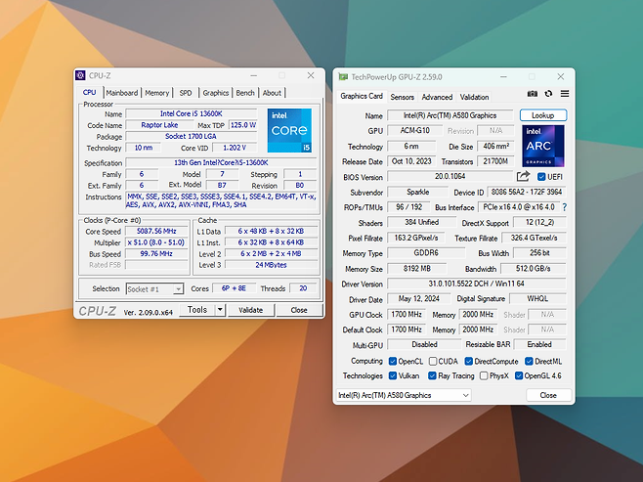Image resolution: width=643 pixels, height=482 pixels.
Task: Click the Bus Interface question mark icon
Action: point(564,207)
